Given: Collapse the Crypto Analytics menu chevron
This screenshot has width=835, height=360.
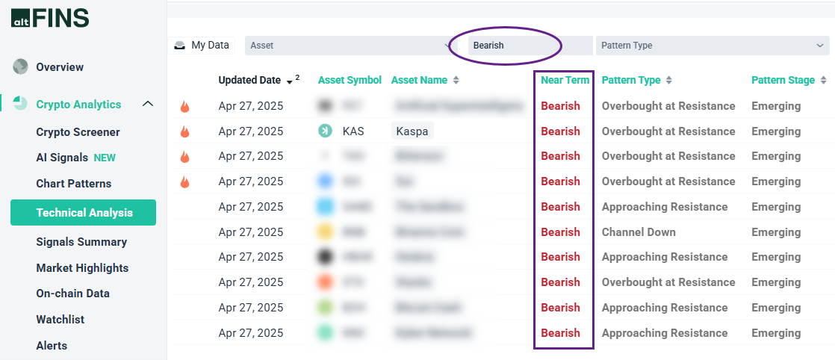Looking at the screenshot, I should pos(148,104).
